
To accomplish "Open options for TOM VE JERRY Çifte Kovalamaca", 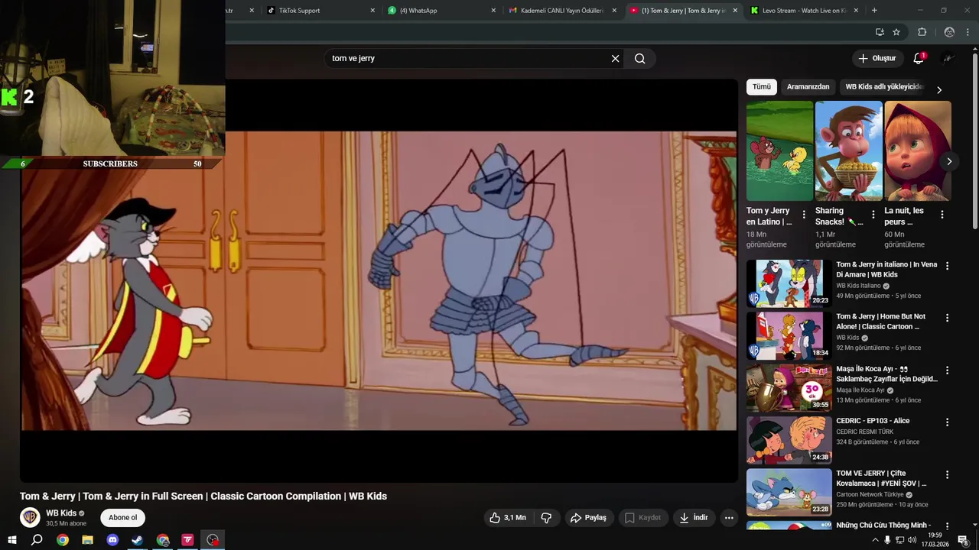I will (947, 474).
